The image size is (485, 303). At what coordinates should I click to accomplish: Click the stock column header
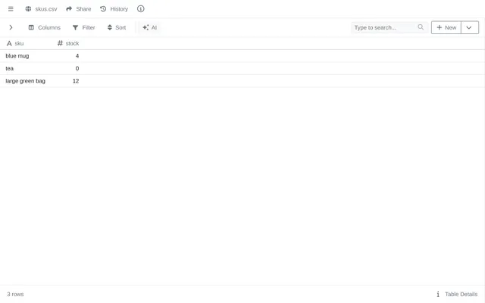click(x=68, y=44)
